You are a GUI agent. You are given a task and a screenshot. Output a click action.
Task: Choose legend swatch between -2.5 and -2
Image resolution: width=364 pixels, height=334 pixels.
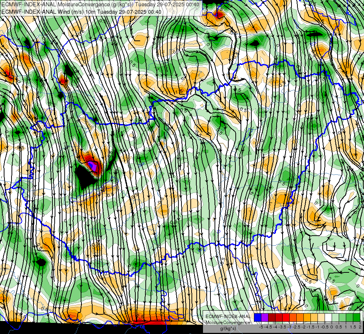(300, 318)
